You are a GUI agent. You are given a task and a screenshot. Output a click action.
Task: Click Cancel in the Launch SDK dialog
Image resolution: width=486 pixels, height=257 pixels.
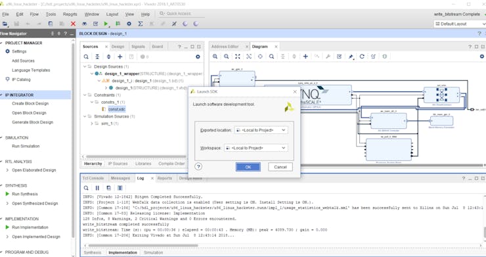tap(280, 167)
